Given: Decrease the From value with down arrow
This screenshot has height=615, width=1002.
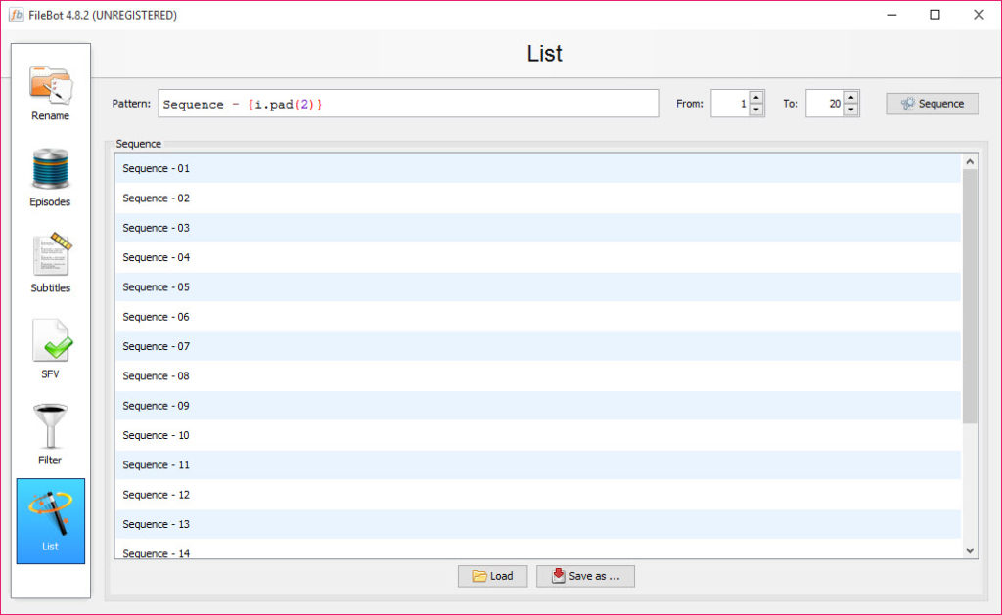Looking at the screenshot, I should pyautogui.click(x=756, y=110).
